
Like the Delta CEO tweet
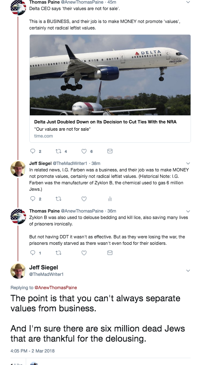pyautogui.click(x=84, y=151)
